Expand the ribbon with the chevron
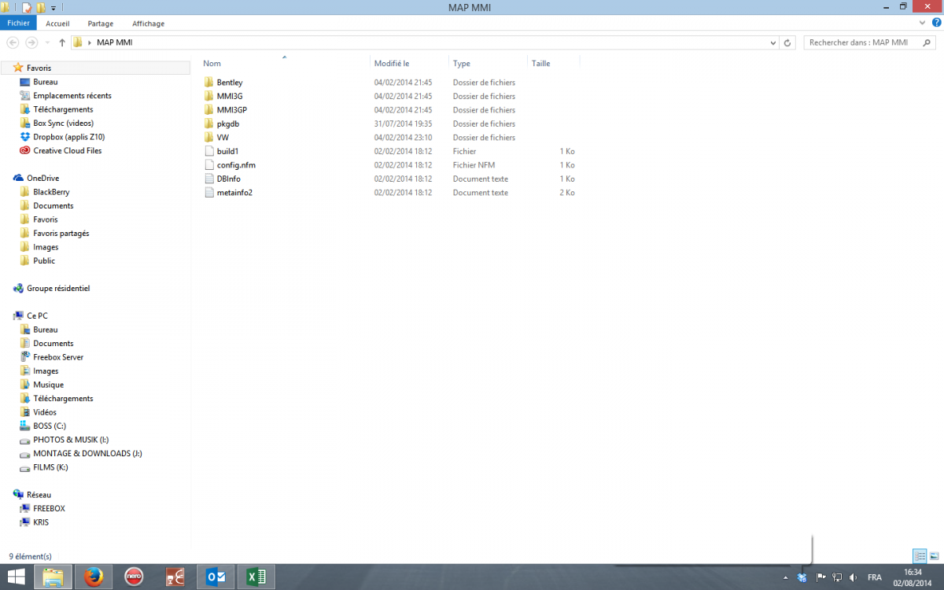Image resolution: width=944 pixels, height=590 pixels. [923, 24]
